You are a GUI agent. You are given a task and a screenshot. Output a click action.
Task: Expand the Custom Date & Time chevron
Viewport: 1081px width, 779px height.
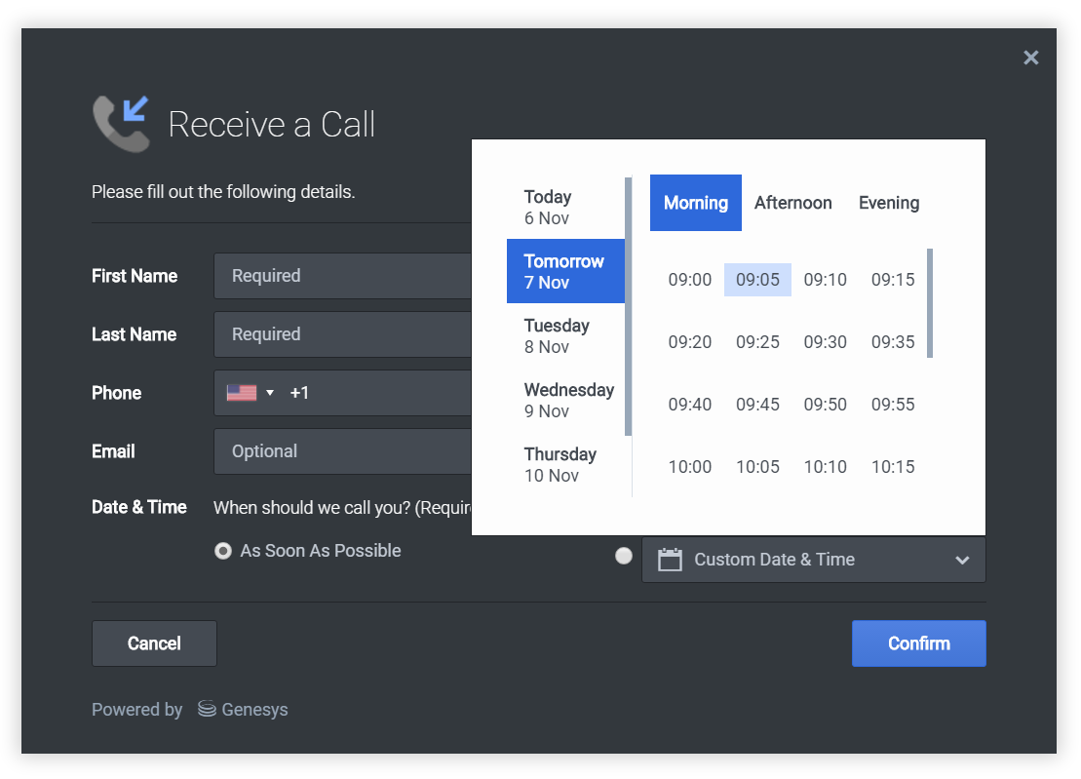point(962,560)
